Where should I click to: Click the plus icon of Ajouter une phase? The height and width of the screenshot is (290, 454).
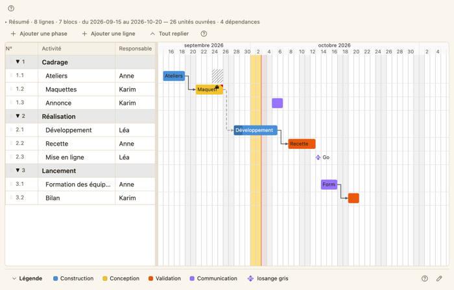point(14,34)
